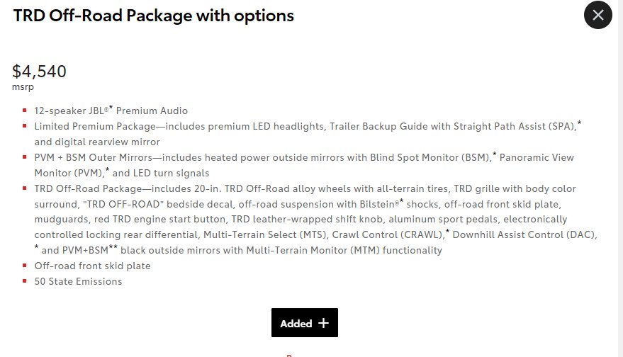623x357 pixels.
Task: Click the red bullet beside 12-speaker JBL
Action: click(25, 110)
